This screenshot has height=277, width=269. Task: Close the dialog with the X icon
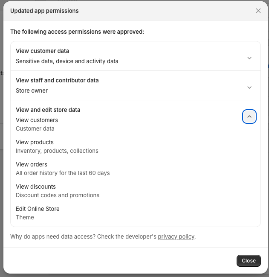(x=258, y=11)
